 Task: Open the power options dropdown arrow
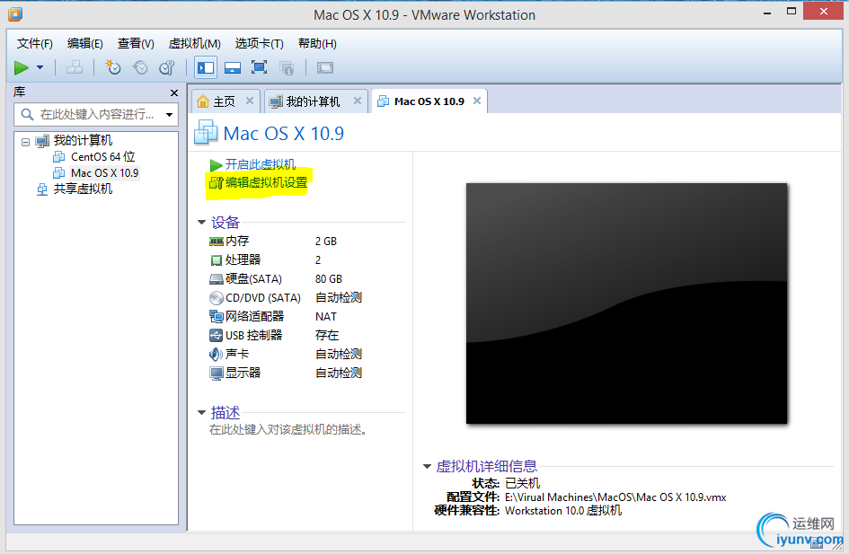click(40, 67)
